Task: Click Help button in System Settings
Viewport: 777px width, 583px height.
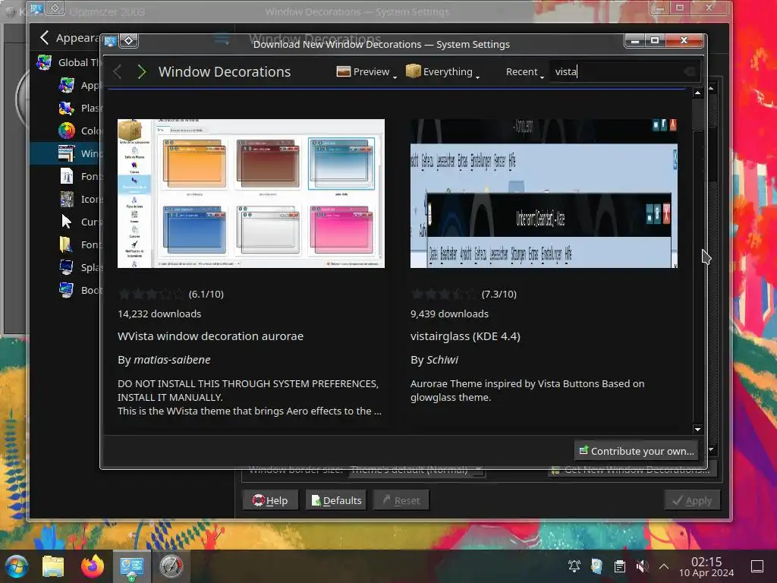Action: (x=271, y=501)
